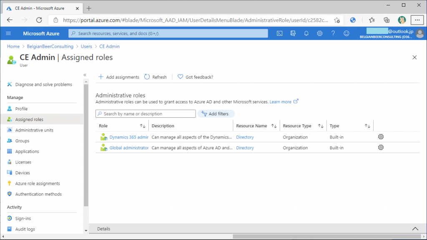Expand the Details panel chevron
427x240 pixels.
415,229
